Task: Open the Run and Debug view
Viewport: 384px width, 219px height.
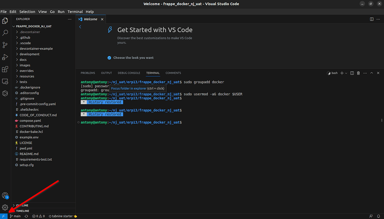Action: (x=5, y=57)
